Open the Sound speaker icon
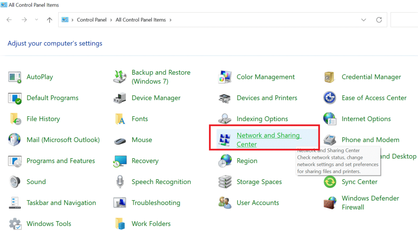Viewport: 418px width, 231px height. [x=15, y=182]
